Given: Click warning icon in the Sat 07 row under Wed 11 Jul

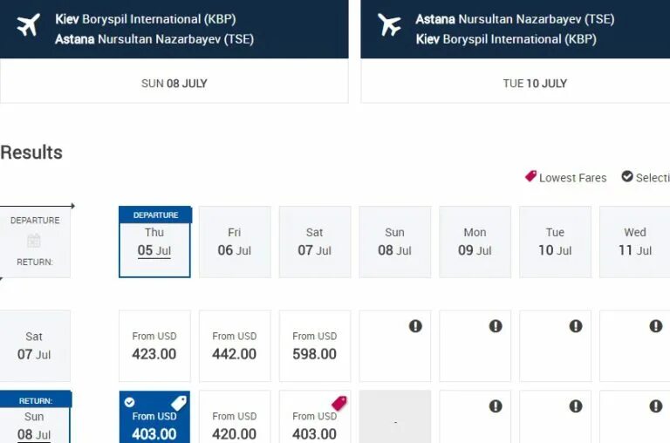Looking at the screenshot, I should click(x=655, y=326).
